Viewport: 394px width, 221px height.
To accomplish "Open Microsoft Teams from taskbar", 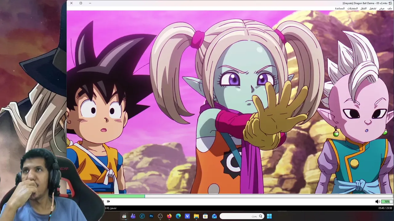I will click(x=133, y=216).
